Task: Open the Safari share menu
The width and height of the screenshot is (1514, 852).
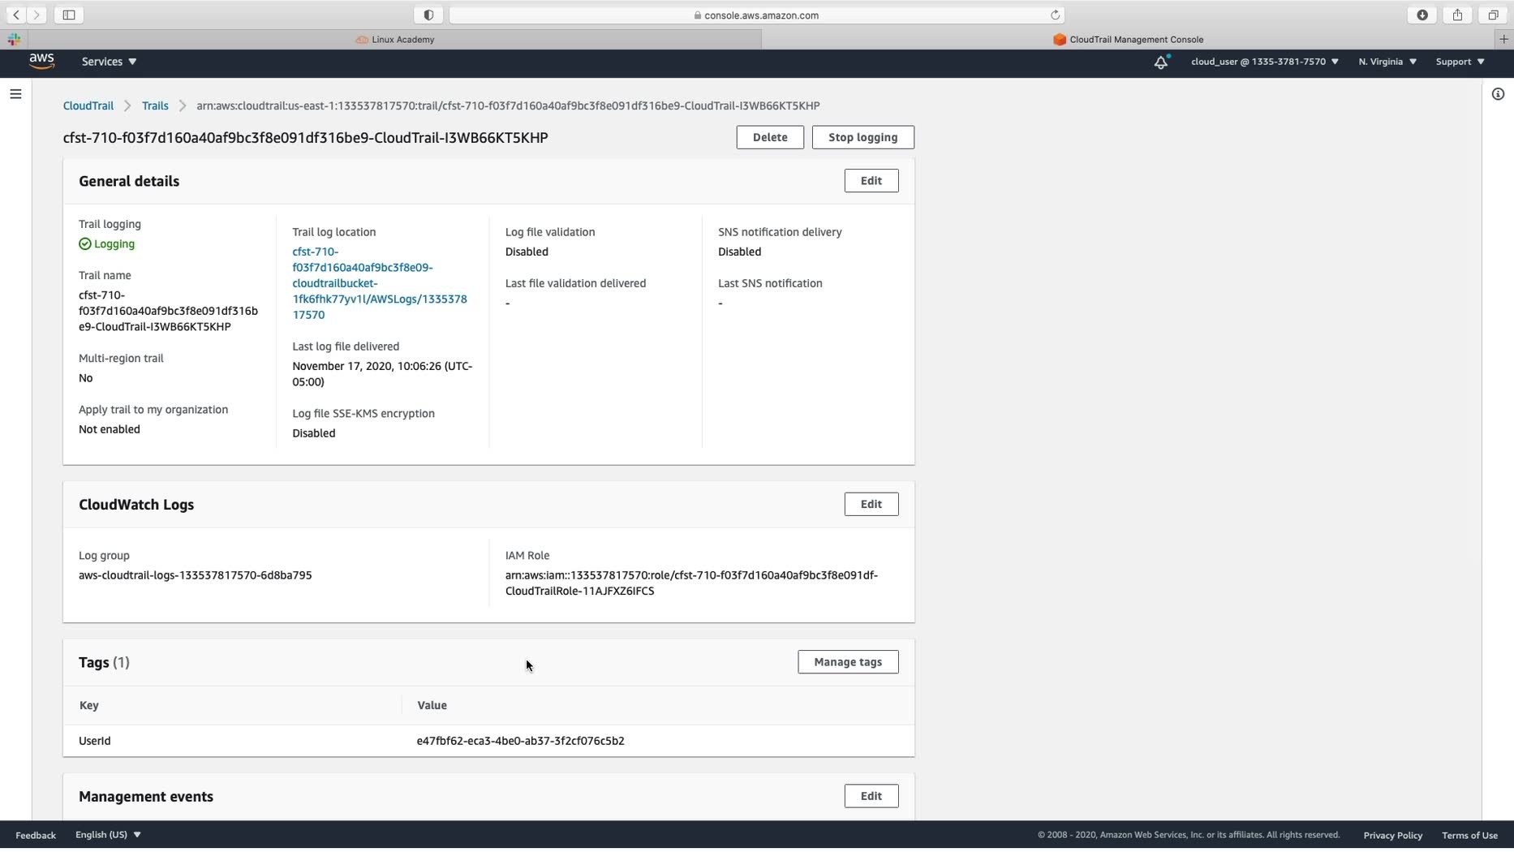Action: click(1457, 15)
